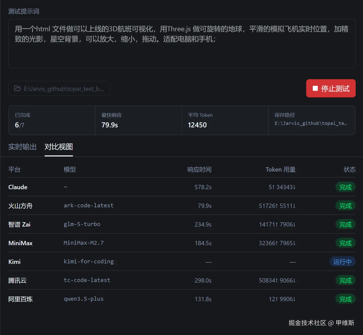
Task: Select the 对比视图 tab
Action: (59, 147)
